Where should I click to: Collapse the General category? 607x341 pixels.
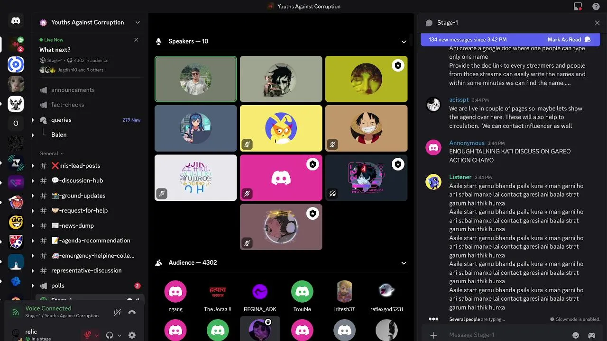point(51,153)
